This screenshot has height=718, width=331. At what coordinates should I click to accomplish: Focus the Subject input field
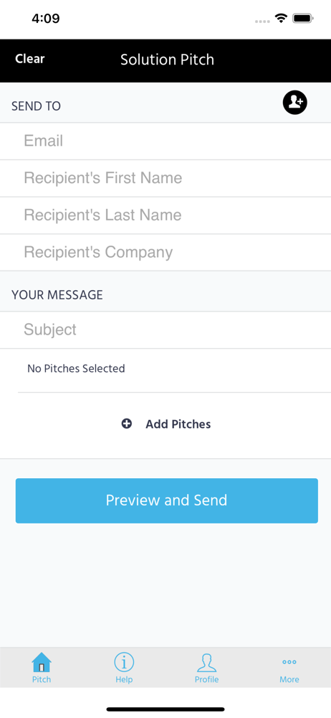pos(165,330)
